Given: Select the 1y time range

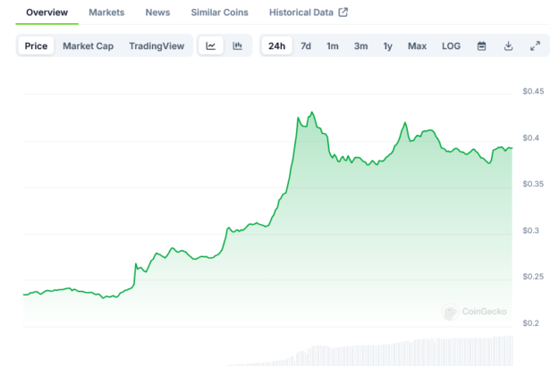Looking at the screenshot, I should point(387,46).
